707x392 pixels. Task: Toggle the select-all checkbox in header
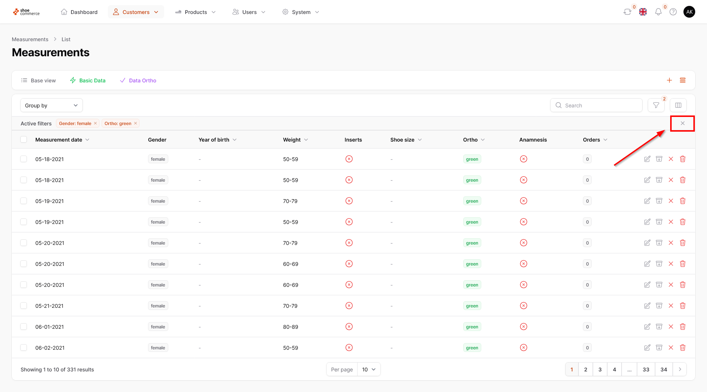tap(24, 140)
